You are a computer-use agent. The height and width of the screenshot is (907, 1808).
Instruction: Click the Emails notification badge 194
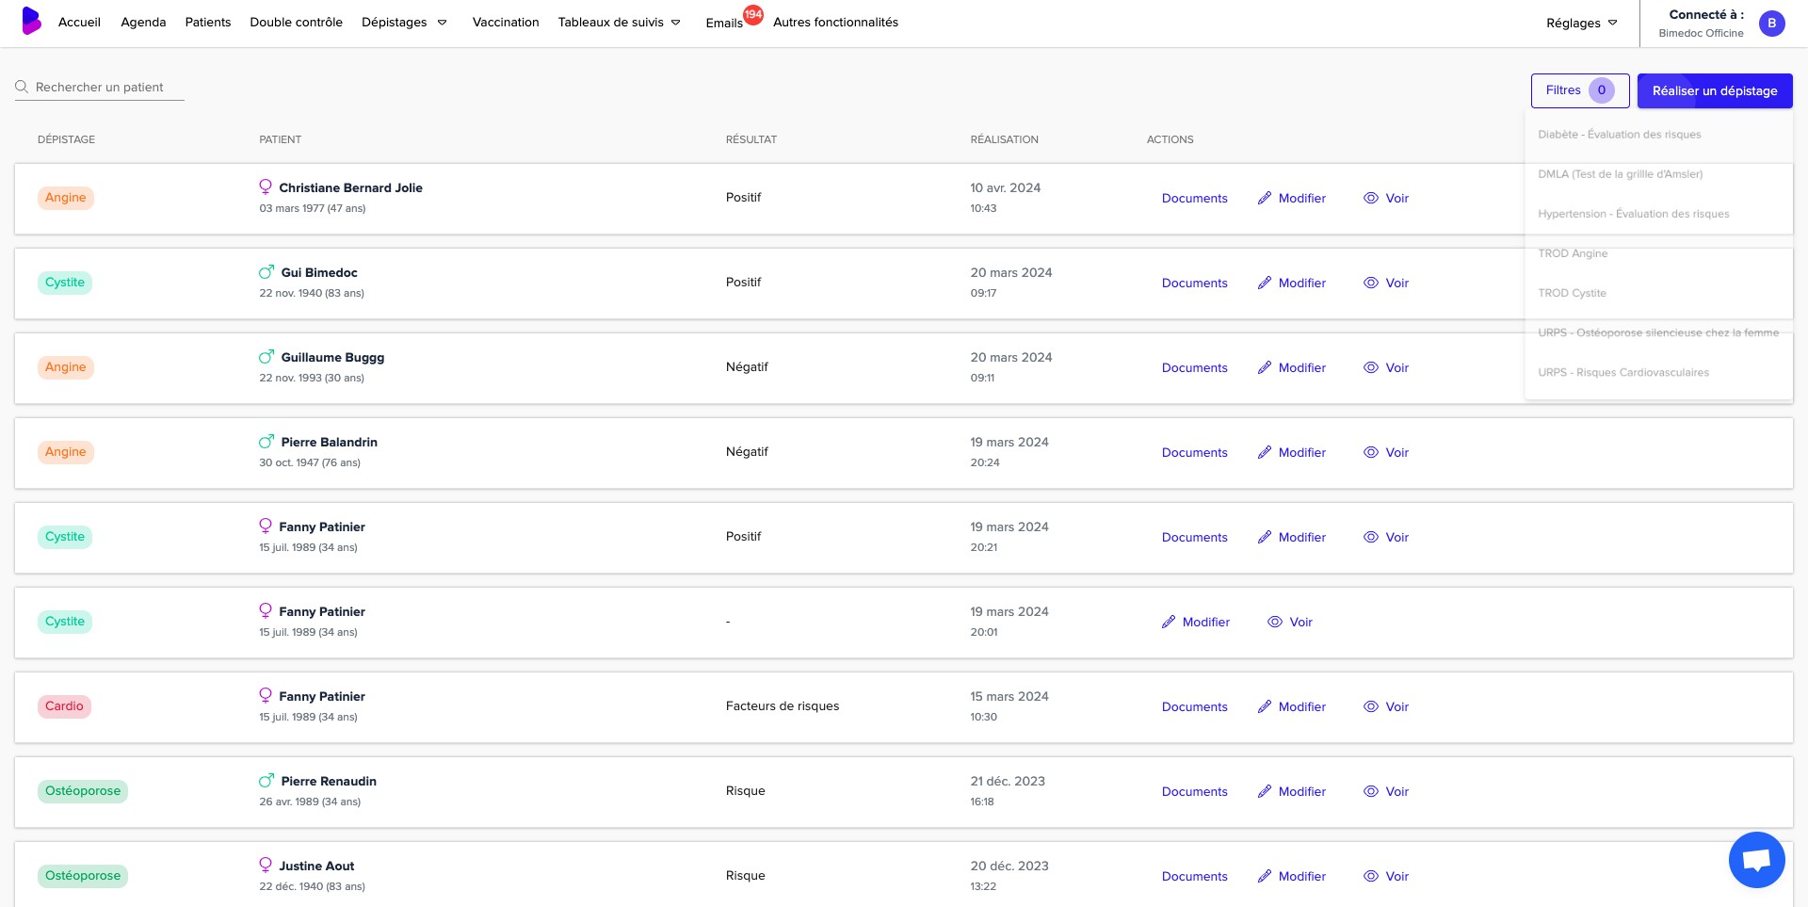pyautogui.click(x=753, y=14)
